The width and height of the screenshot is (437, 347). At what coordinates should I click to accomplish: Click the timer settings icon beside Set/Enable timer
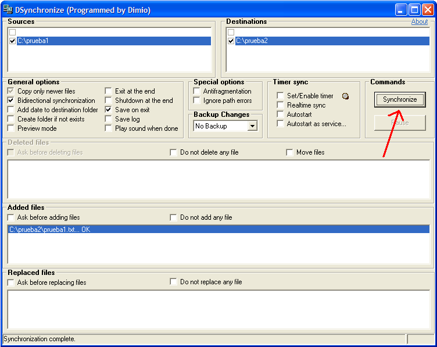pos(345,96)
